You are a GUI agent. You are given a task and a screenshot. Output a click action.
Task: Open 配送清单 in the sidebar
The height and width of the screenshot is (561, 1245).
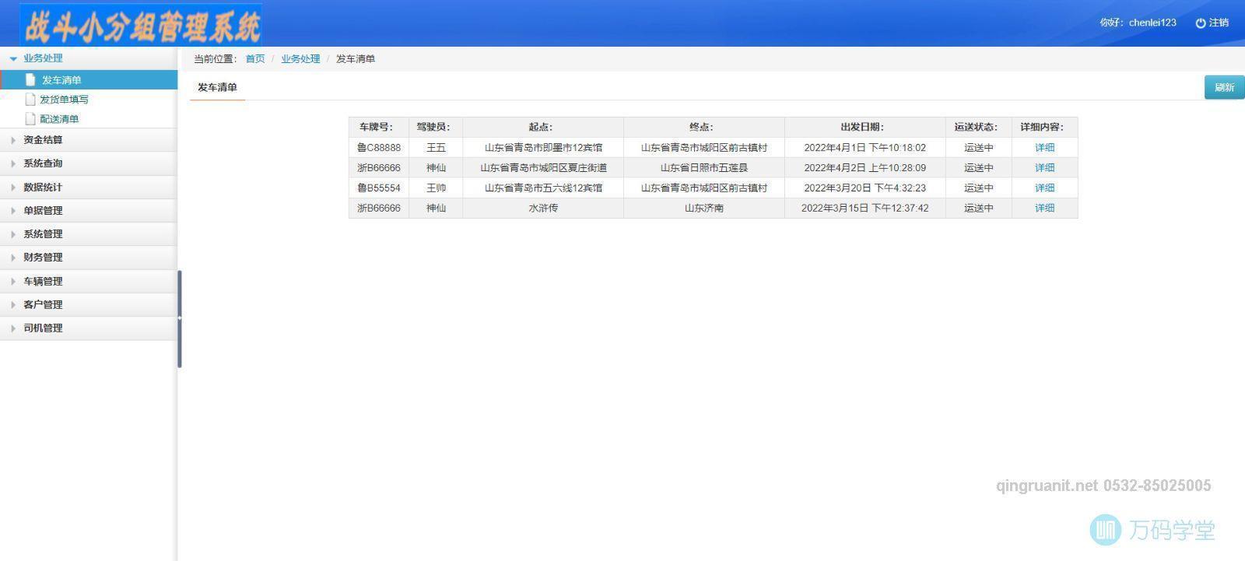59,119
